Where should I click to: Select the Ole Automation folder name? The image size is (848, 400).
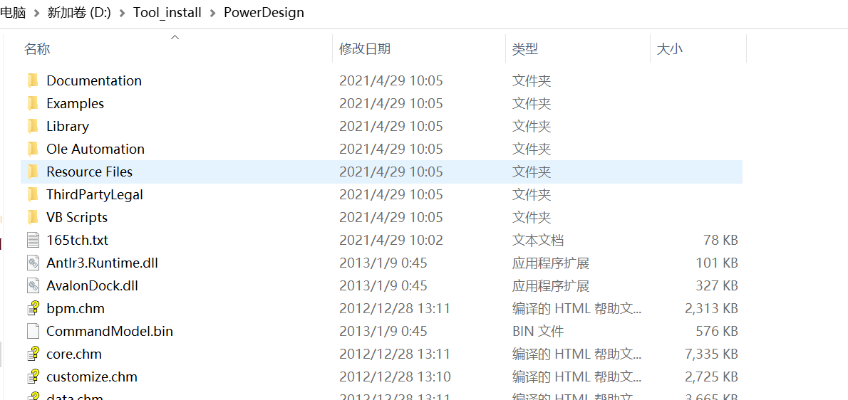(x=95, y=149)
